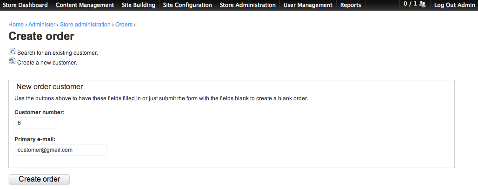Open the Site Building menu

tap(139, 5)
